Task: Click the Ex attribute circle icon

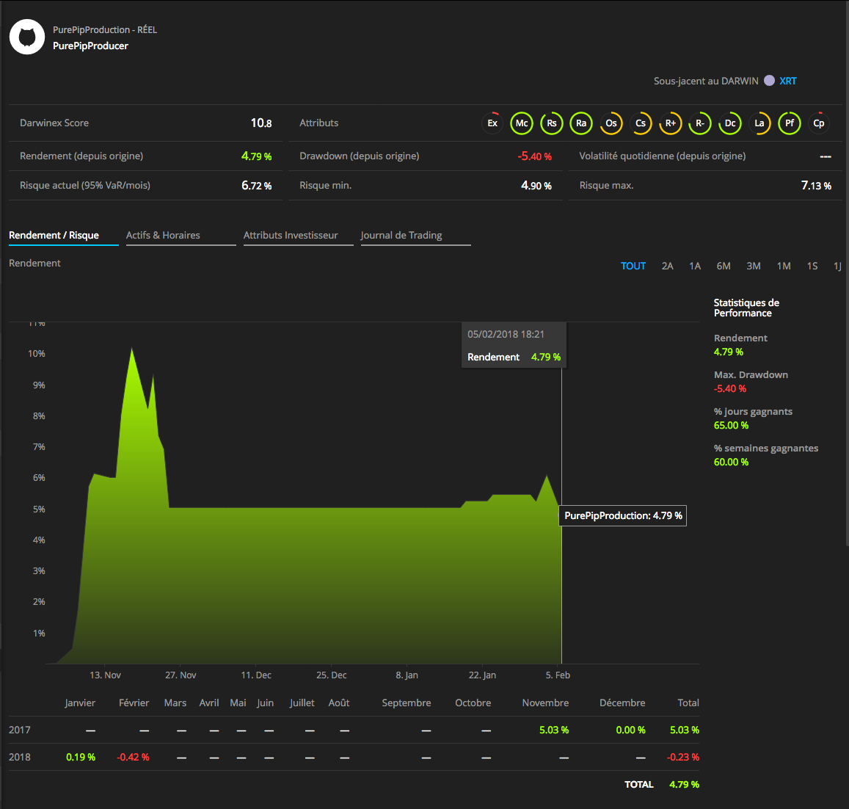Action: click(492, 123)
